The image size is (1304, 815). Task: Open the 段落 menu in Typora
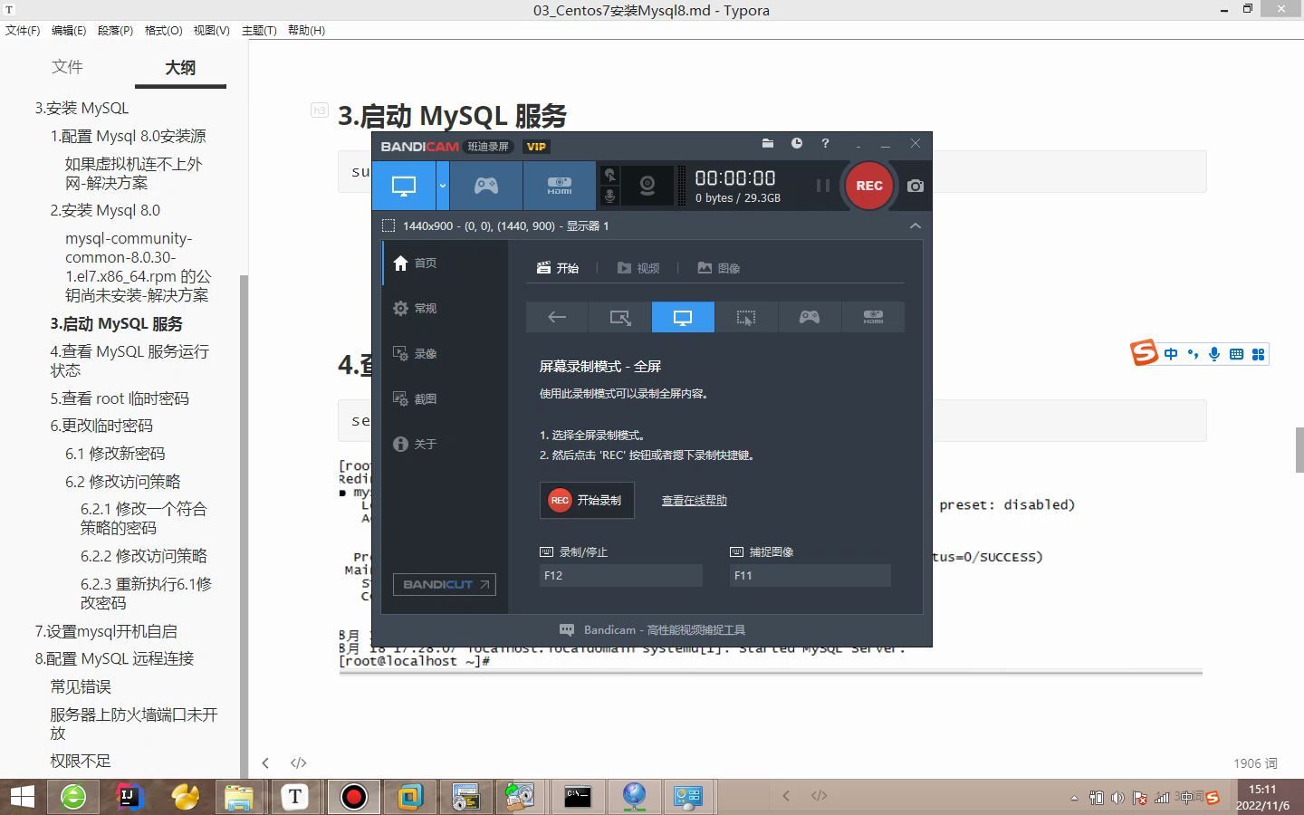(x=115, y=30)
